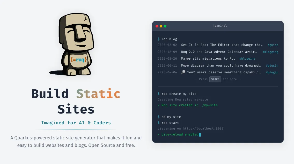Click 'Listening on http://localhost:8080' line
Image resolution: width=294 pixels, height=164 pixels.
[x=190, y=129]
